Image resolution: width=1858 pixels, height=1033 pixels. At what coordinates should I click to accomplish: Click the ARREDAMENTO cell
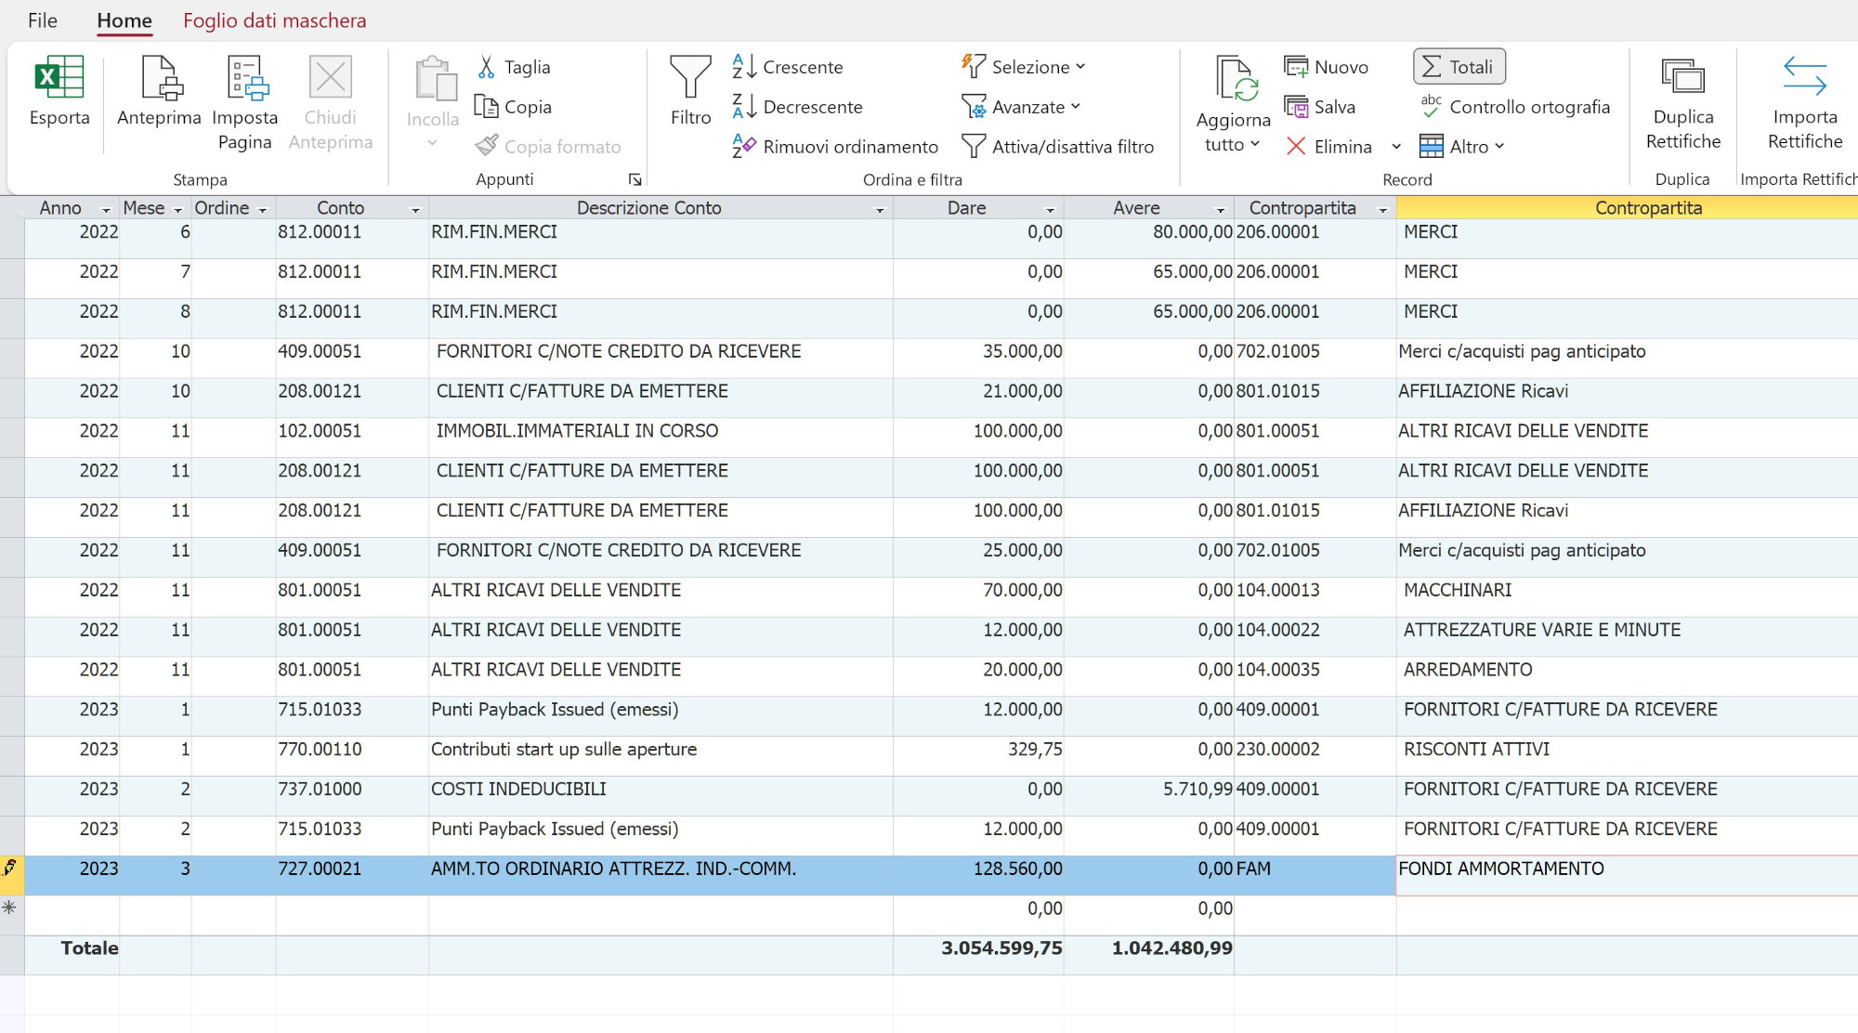(1627, 676)
